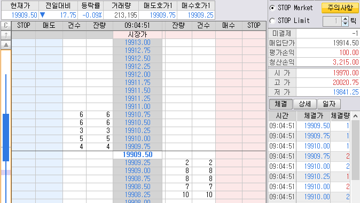Click the 시장가 market price cell
Screen dimensions: 360x203
click(137, 35)
